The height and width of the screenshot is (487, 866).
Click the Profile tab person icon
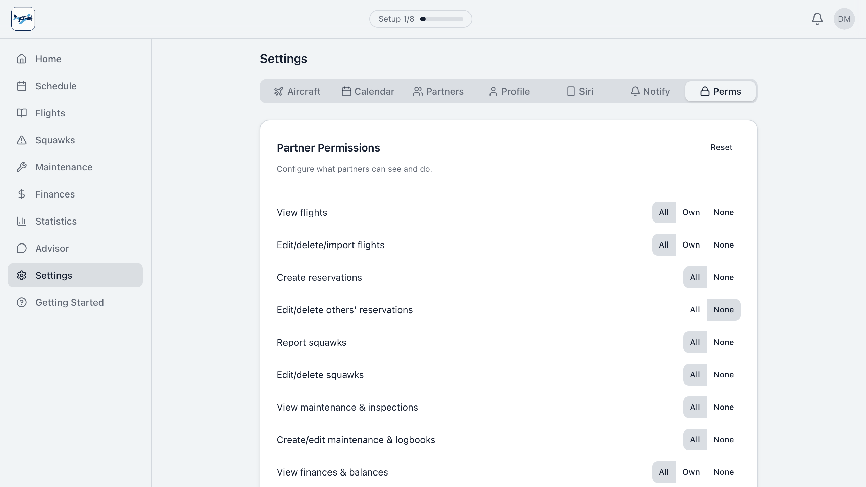[493, 91]
